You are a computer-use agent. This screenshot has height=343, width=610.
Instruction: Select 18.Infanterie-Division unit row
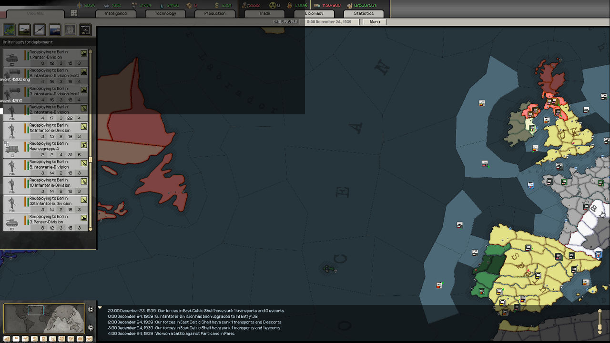(x=46, y=186)
